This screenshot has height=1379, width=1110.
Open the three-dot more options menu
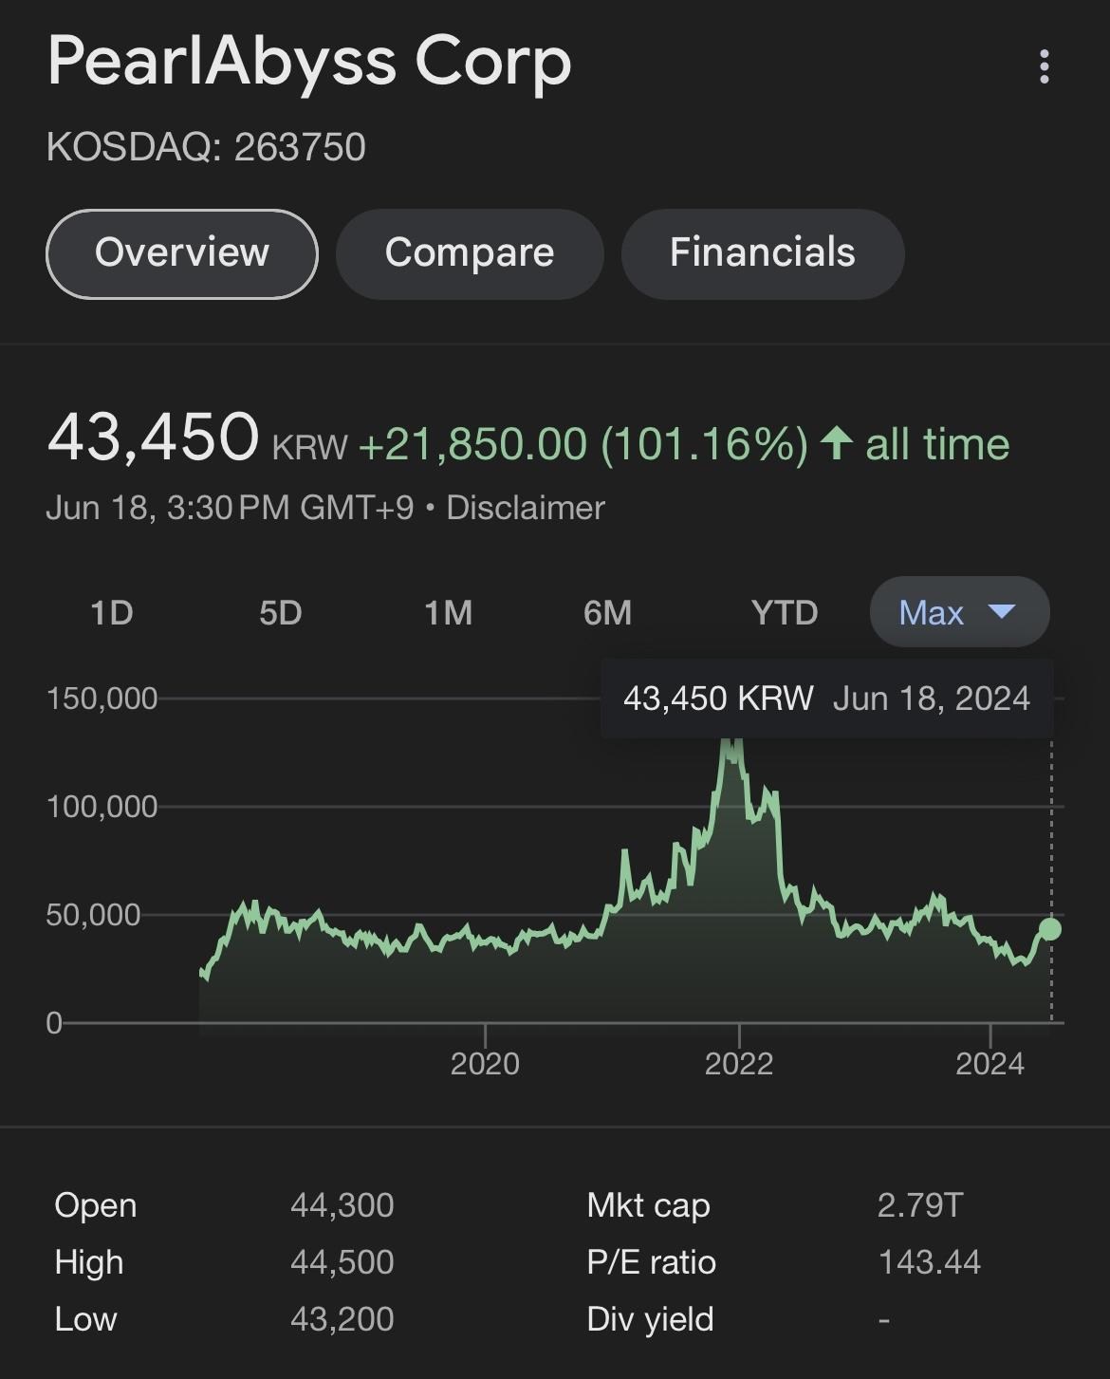[x=1044, y=66]
